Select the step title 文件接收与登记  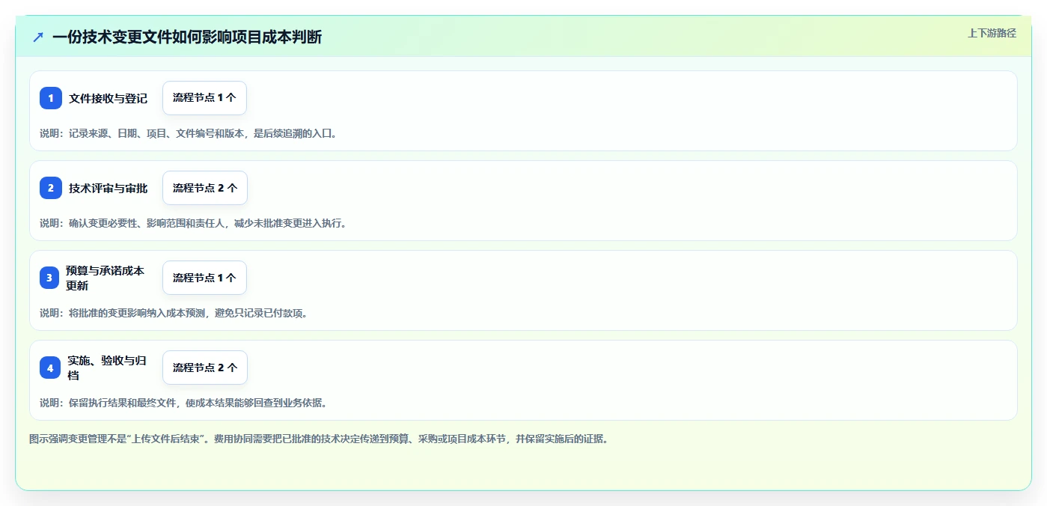pyautogui.click(x=109, y=98)
